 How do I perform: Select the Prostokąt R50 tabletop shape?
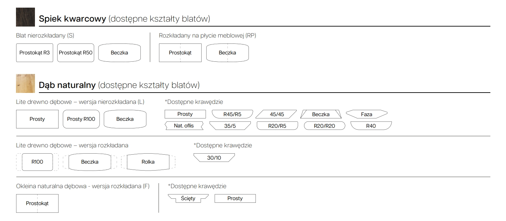pos(76,53)
